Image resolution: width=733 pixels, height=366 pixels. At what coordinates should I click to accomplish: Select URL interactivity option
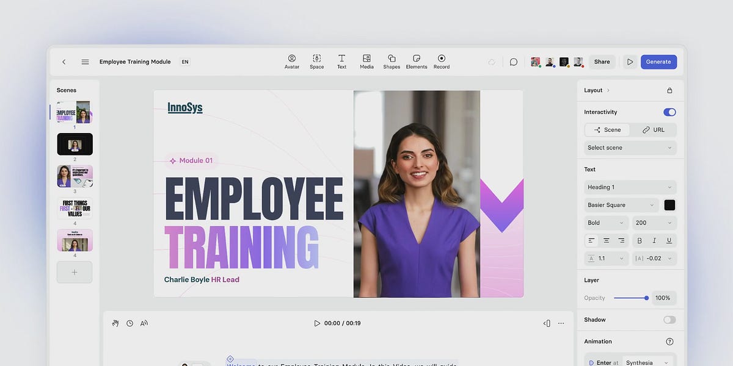[654, 130]
